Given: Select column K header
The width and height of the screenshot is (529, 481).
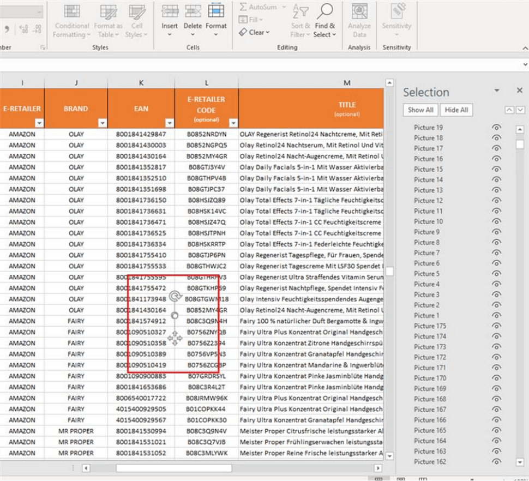Looking at the screenshot, I should click(141, 83).
